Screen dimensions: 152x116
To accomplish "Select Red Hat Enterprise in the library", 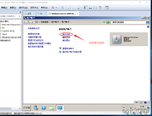I will pos(10,25).
